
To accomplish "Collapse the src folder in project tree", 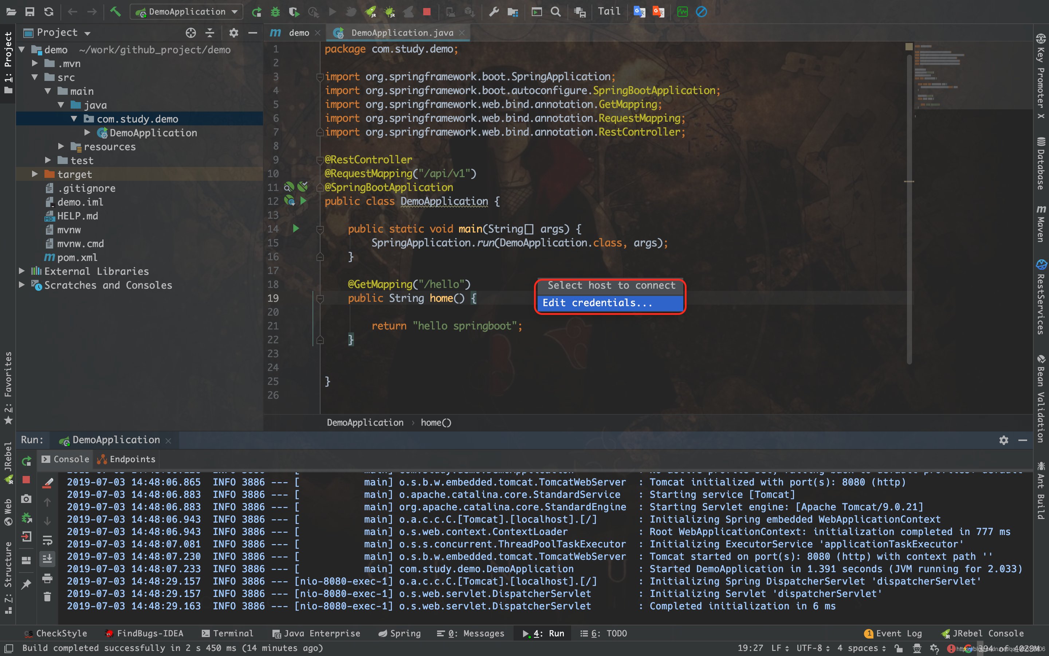I will pos(35,77).
